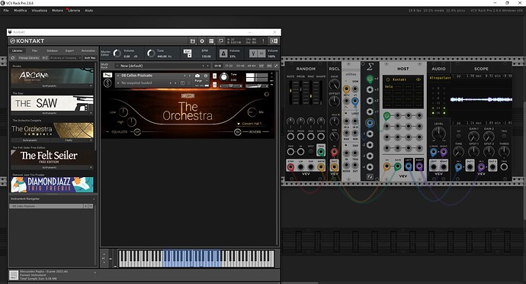Click the refresh libraries icon
Screen dimensions: 526x284
pyautogui.click(x=13, y=58)
